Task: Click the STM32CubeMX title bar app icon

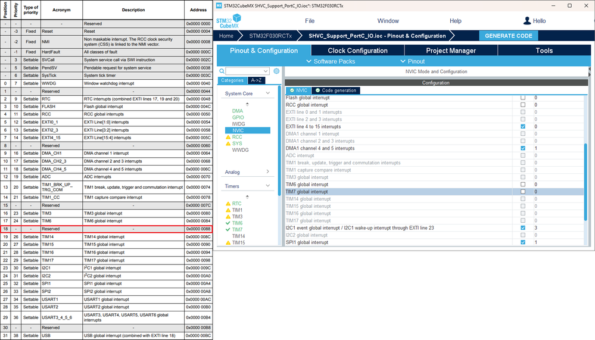Action: 219,6
